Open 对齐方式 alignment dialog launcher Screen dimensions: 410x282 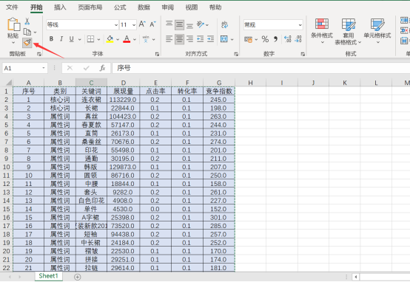pos(236,54)
